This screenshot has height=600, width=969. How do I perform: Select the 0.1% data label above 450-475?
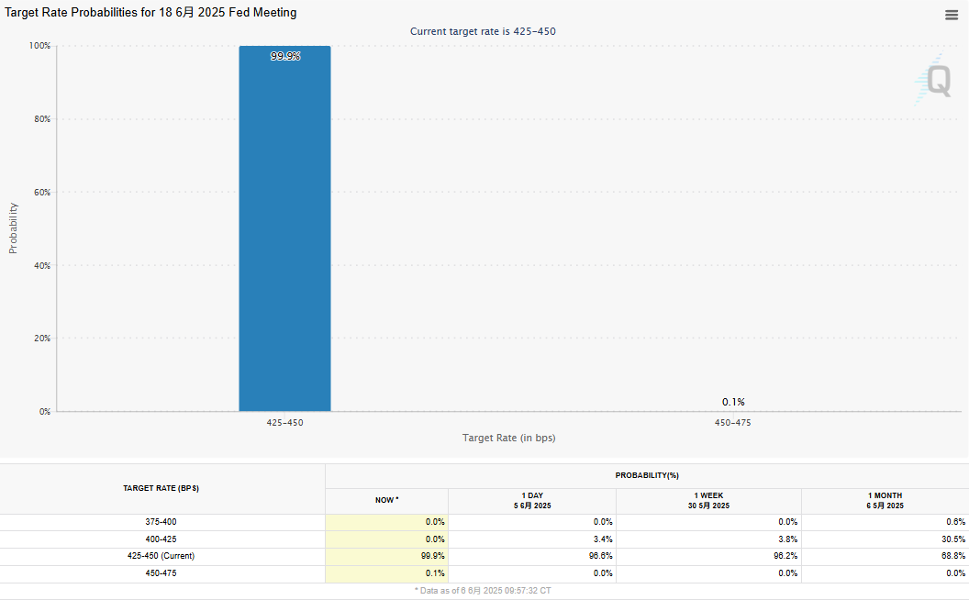point(733,402)
